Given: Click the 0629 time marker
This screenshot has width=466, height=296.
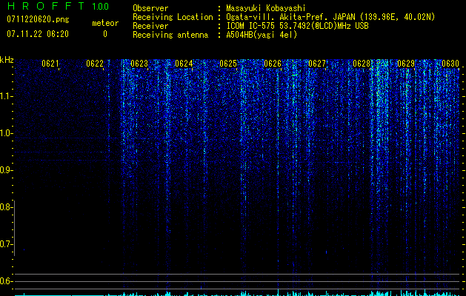Looking at the screenshot, I should coord(406,64).
